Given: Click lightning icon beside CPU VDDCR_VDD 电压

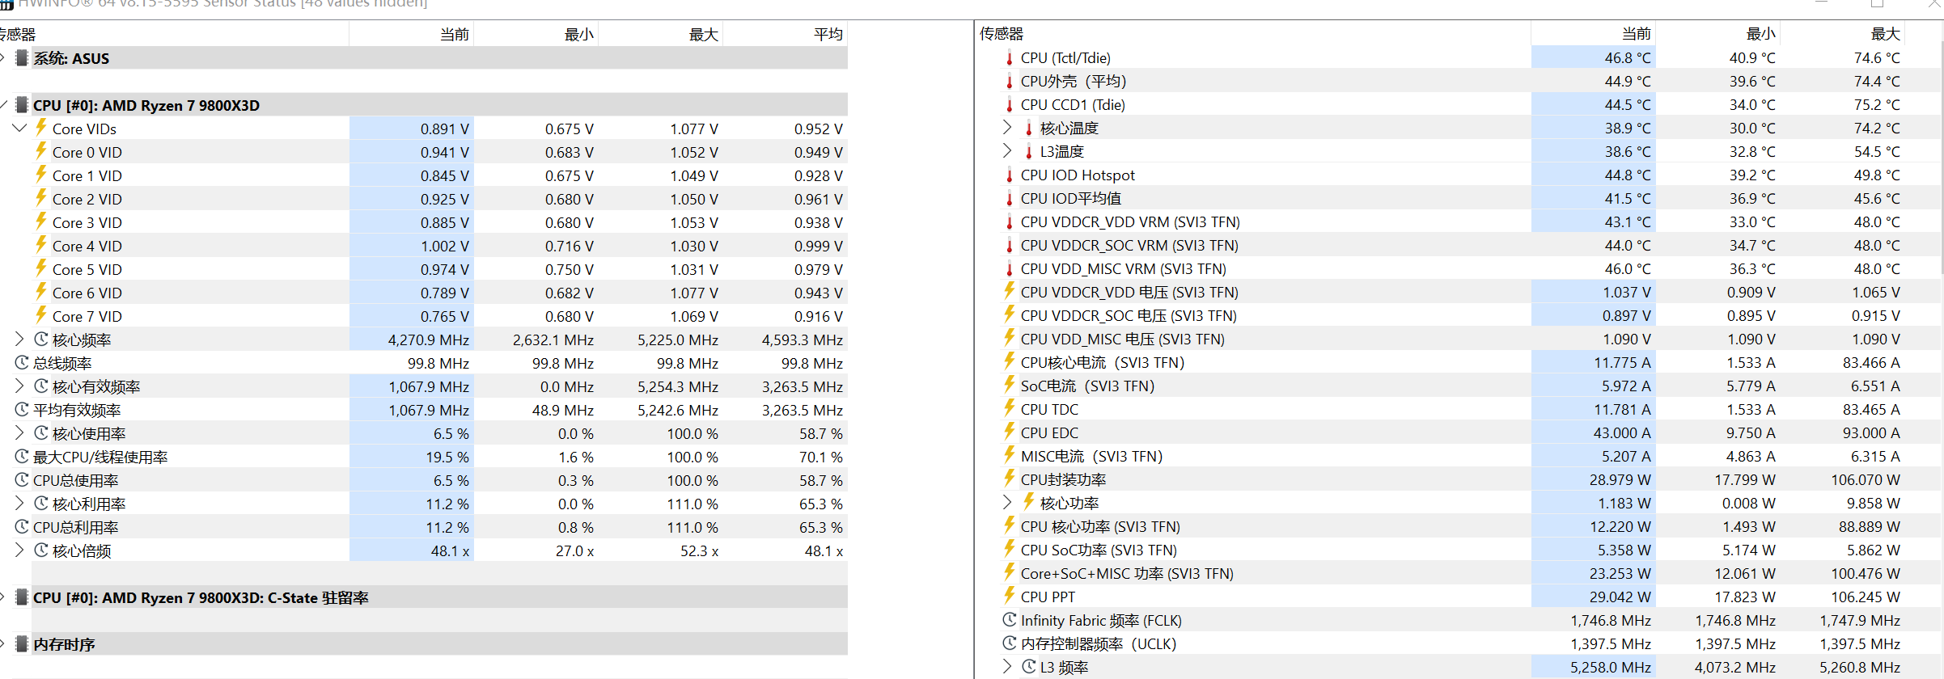Looking at the screenshot, I should [1009, 291].
